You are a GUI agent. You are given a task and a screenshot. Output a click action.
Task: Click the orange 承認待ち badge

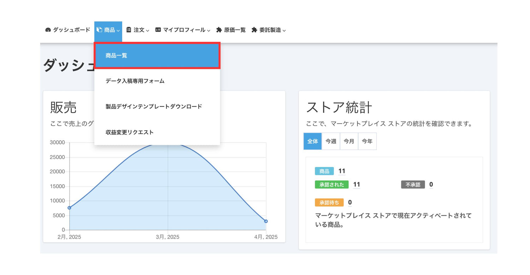329,203
